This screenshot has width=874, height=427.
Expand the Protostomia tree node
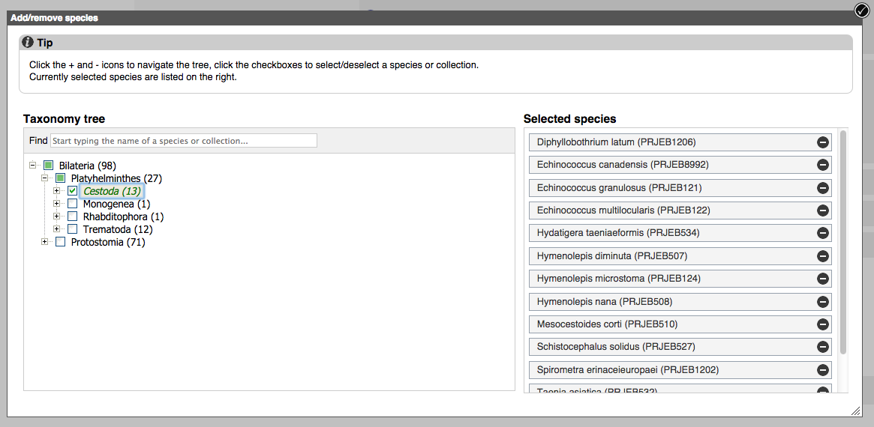pyautogui.click(x=45, y=242)
